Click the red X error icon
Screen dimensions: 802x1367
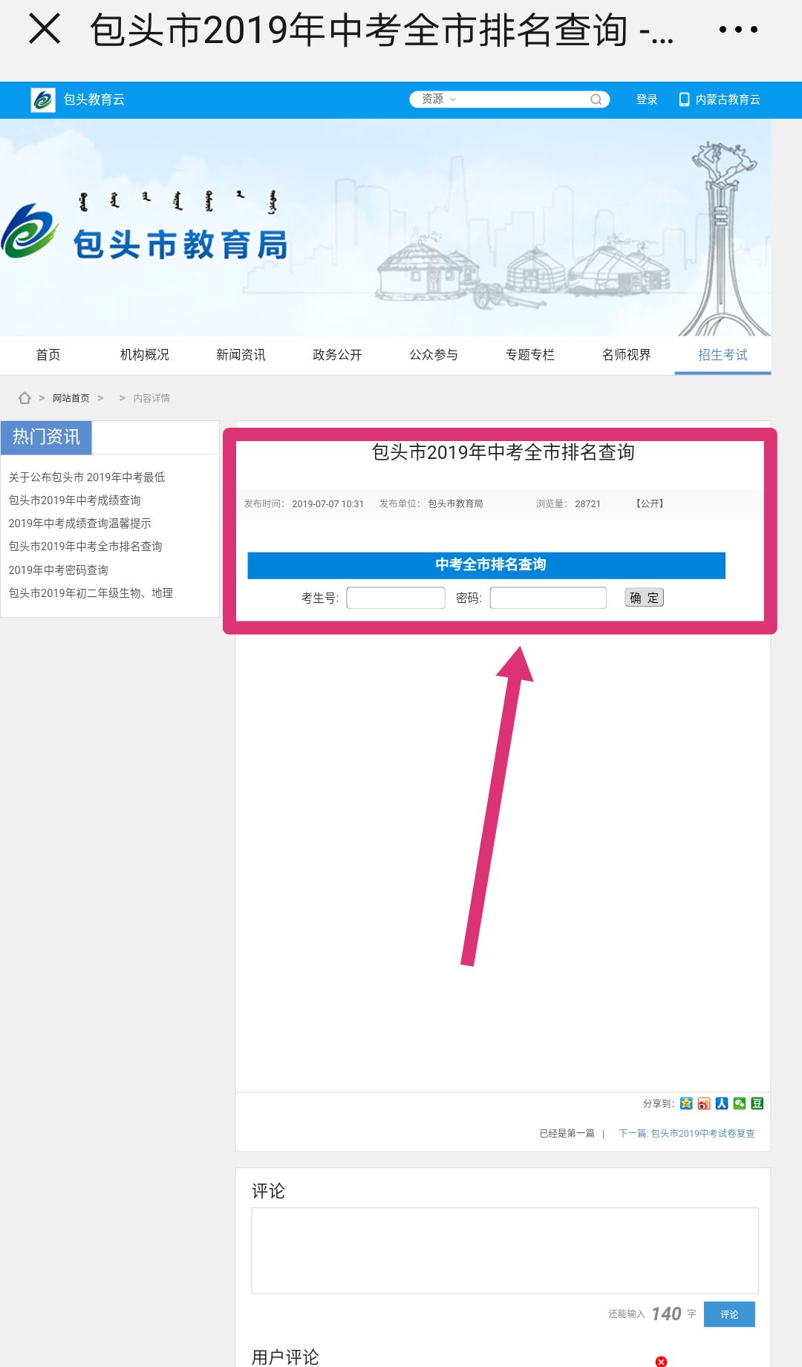(x=661, y=1361)
